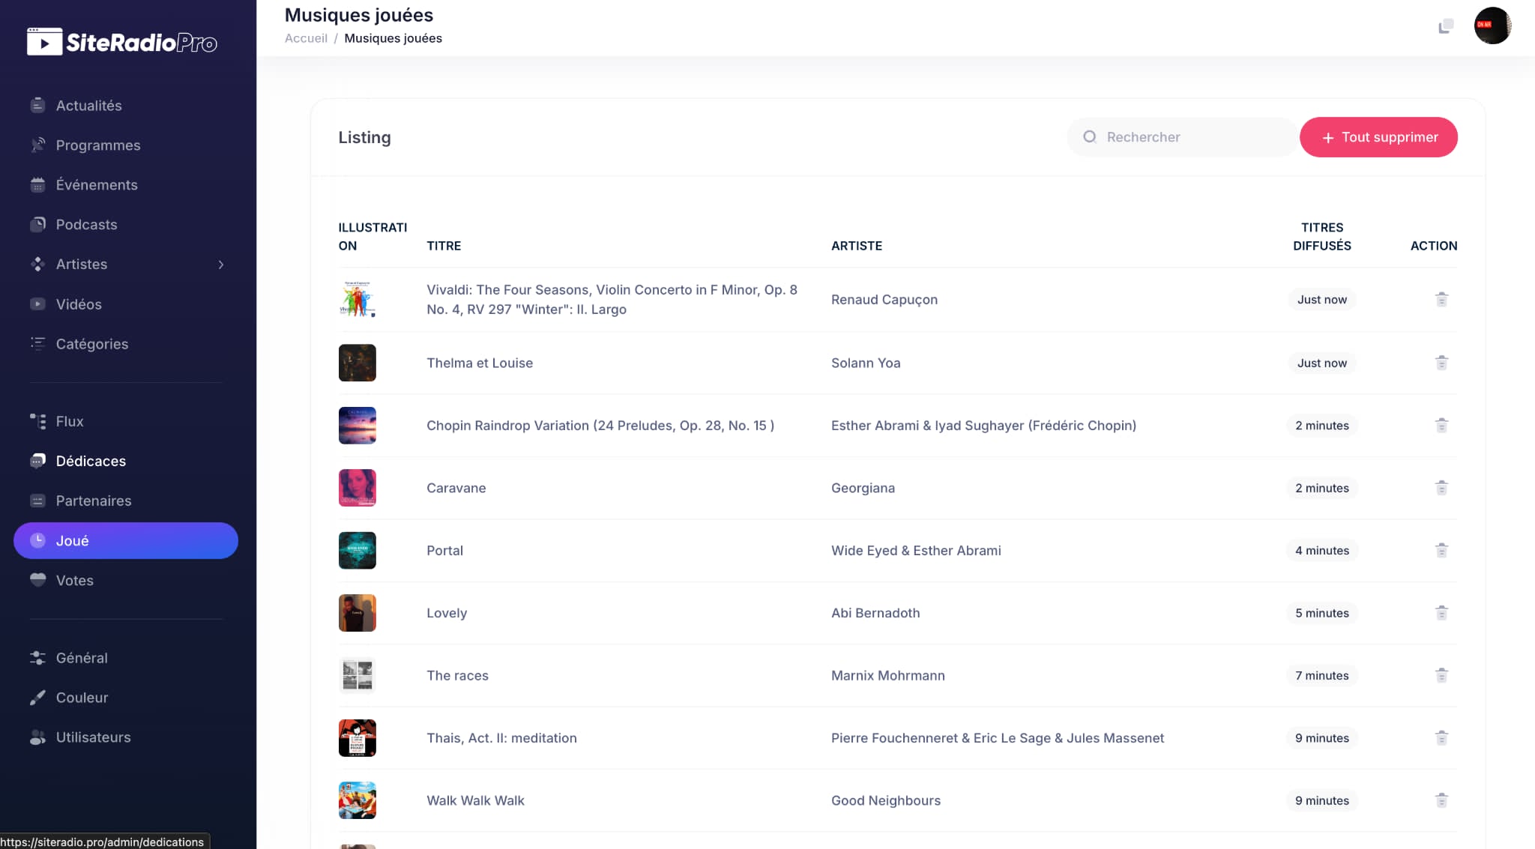This screenshot has height=849, width=1535.
Task: Click the Portal album cover thumbnail
Action: coord(357,551)
